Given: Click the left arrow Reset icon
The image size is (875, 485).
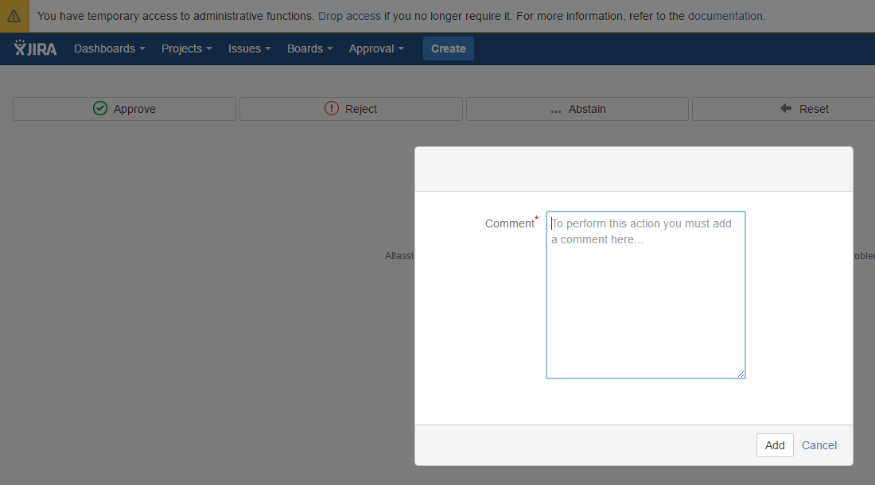Looking at the screenshot, I should tap(786, 109).
